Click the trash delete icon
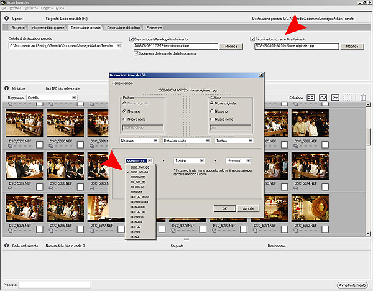This screenshot has width=373, height=291. point(363,98)
